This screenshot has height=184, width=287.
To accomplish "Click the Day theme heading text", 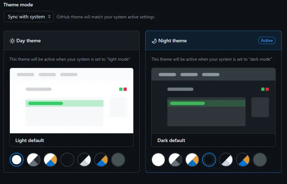I will (x=29, y=41).
